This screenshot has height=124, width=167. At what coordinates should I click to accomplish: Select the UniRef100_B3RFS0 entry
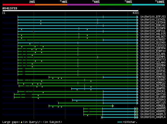153,51
